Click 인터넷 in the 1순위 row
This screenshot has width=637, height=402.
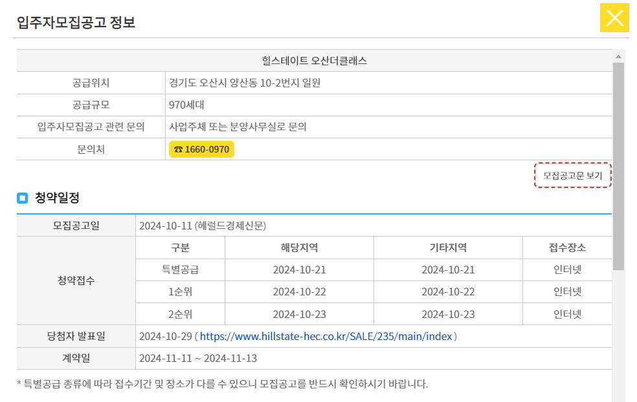point(567,291)
